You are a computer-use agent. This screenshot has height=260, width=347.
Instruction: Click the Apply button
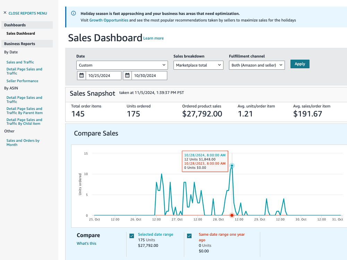(x=300, y=64)
